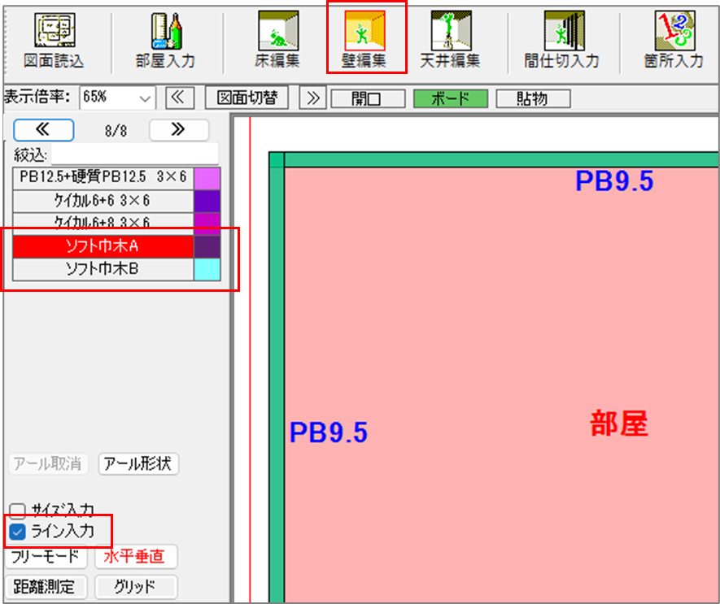720x604 pixels.
Task: Click the 図面読込 drawing import icon
Action: tap(54, 40)
